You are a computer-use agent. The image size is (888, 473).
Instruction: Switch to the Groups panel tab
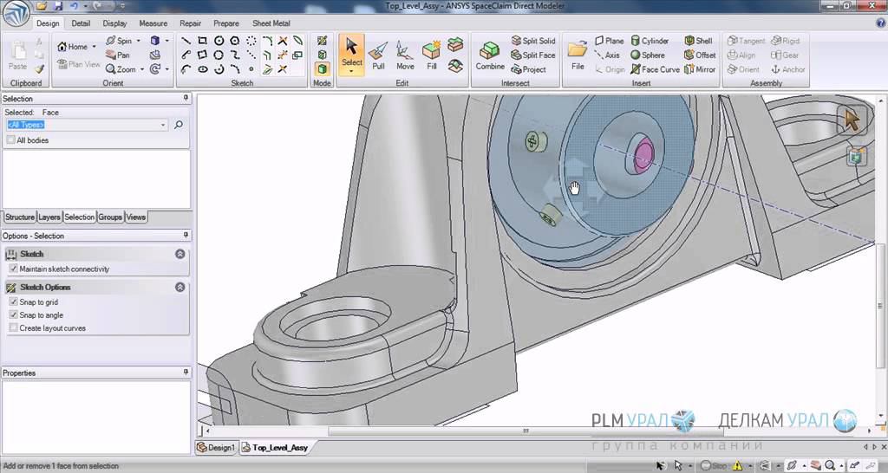[x=110, y=217]
